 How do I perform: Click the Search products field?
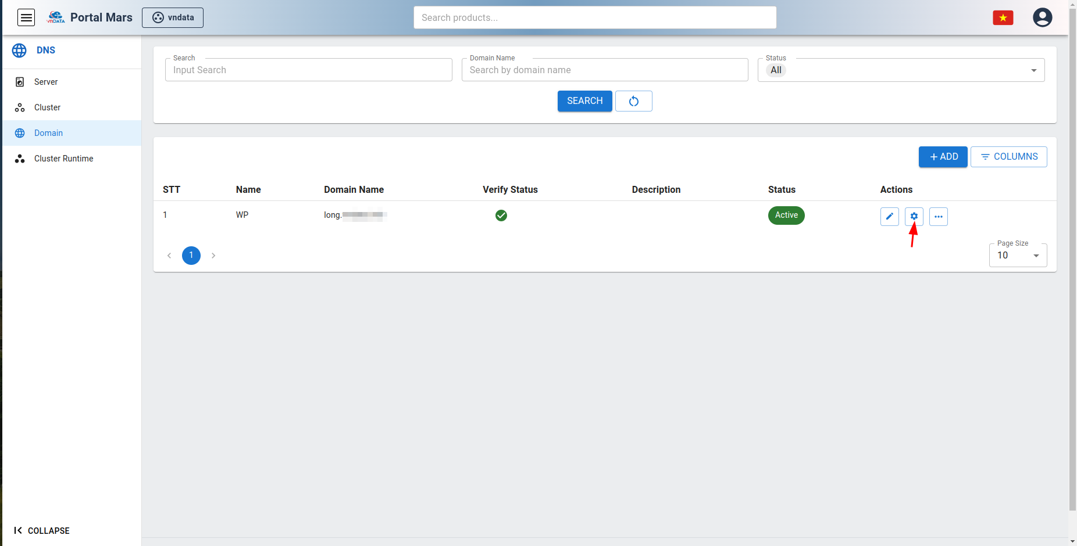(x=594, y=17)
